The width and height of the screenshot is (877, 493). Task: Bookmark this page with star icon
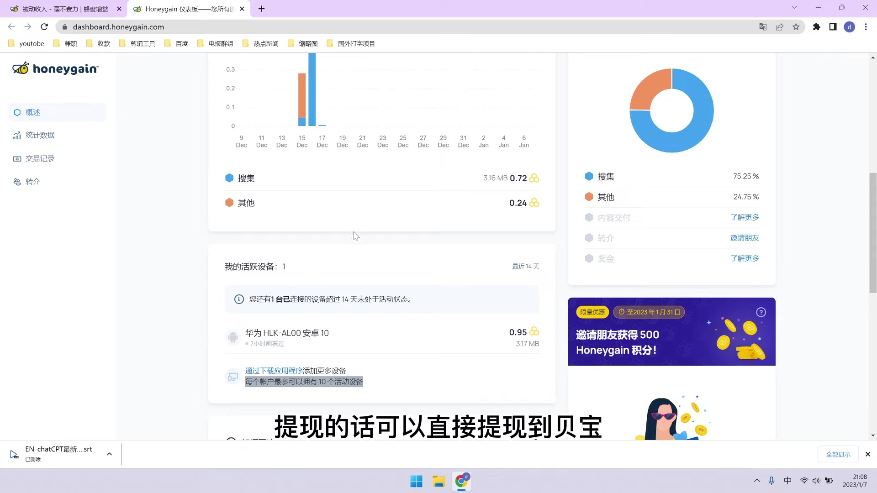point(796,27)
